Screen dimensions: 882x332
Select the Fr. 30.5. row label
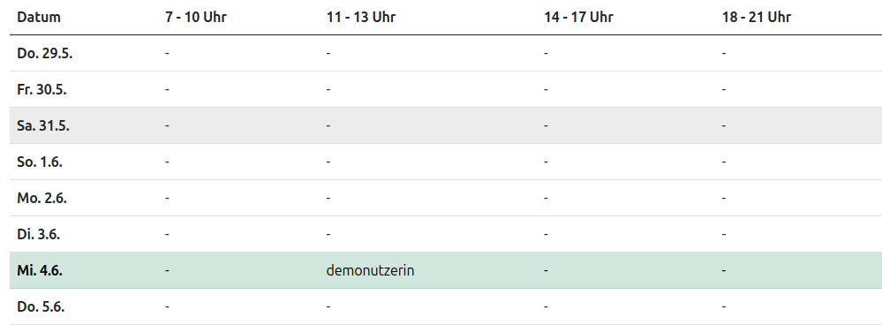pos(41,89)
